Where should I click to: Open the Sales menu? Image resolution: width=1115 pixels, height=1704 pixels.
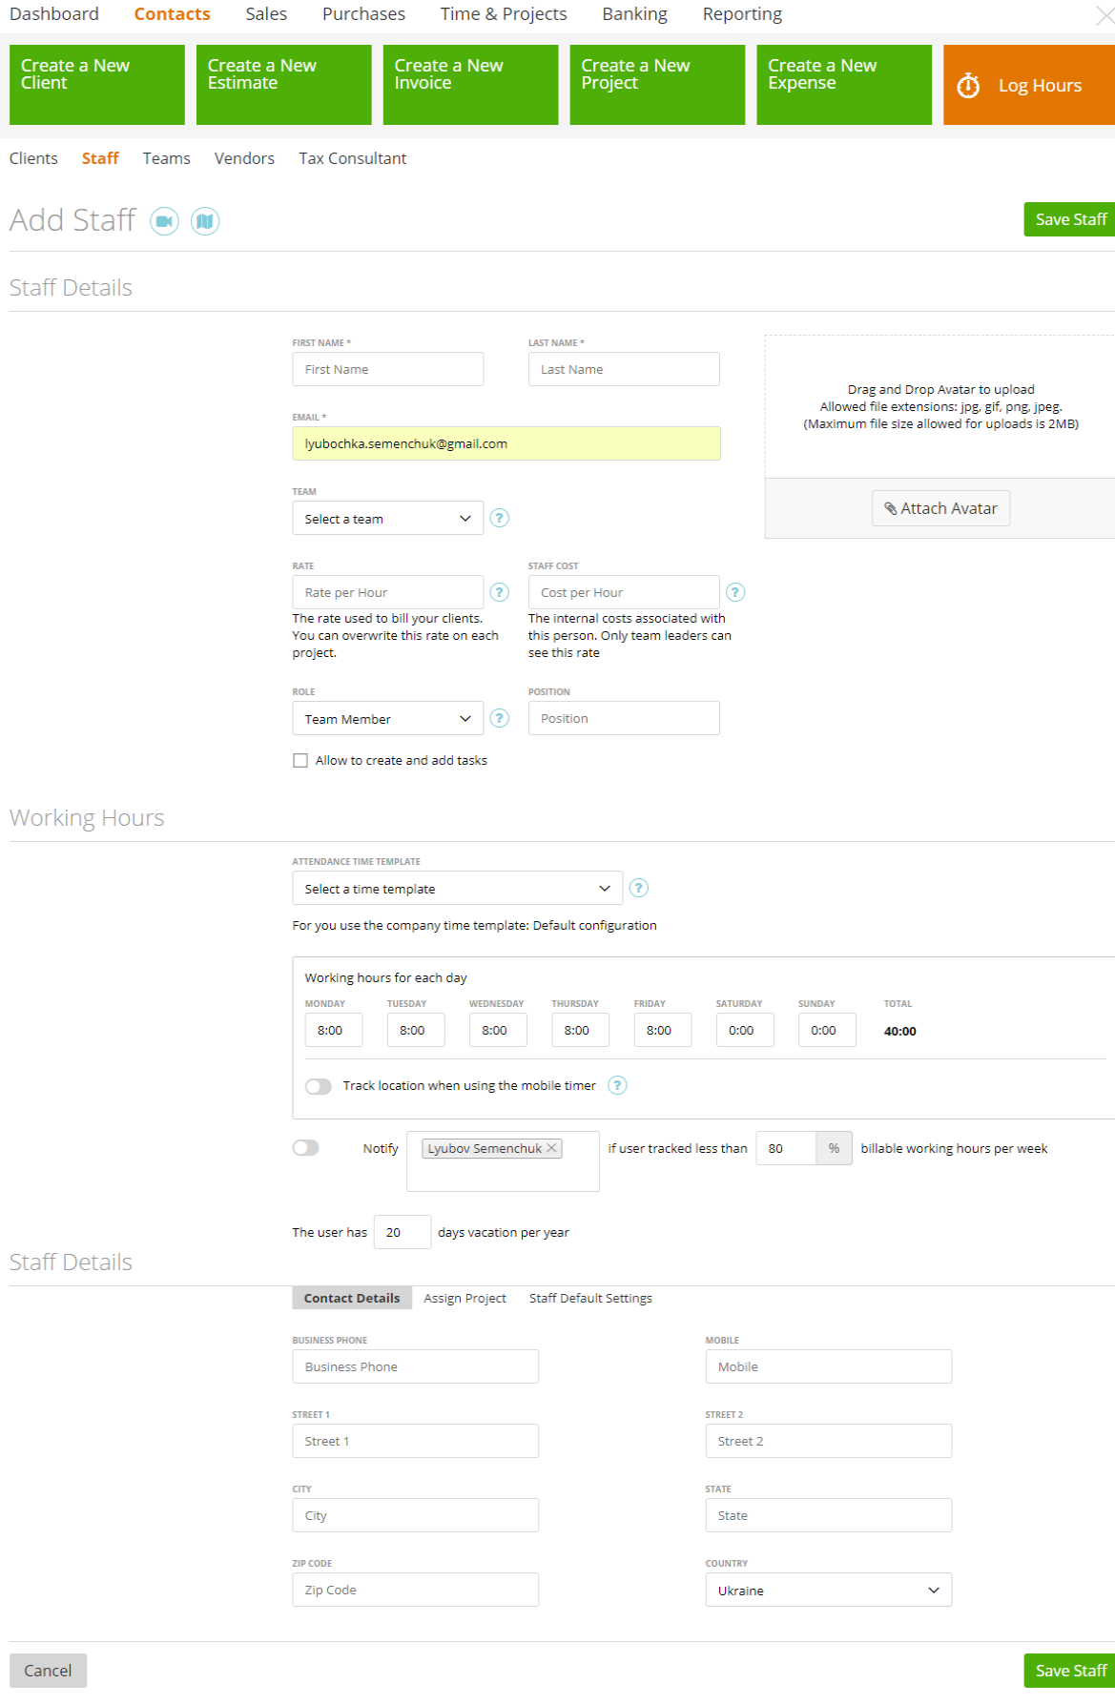pyautogui.click(x=266, y=14)
